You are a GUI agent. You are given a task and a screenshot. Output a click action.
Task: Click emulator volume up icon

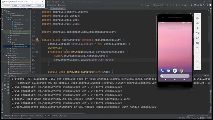click(197, 23)
